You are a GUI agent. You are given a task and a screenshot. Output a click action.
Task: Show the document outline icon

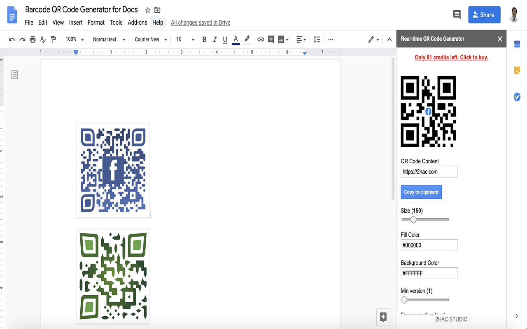click(15, 74)
